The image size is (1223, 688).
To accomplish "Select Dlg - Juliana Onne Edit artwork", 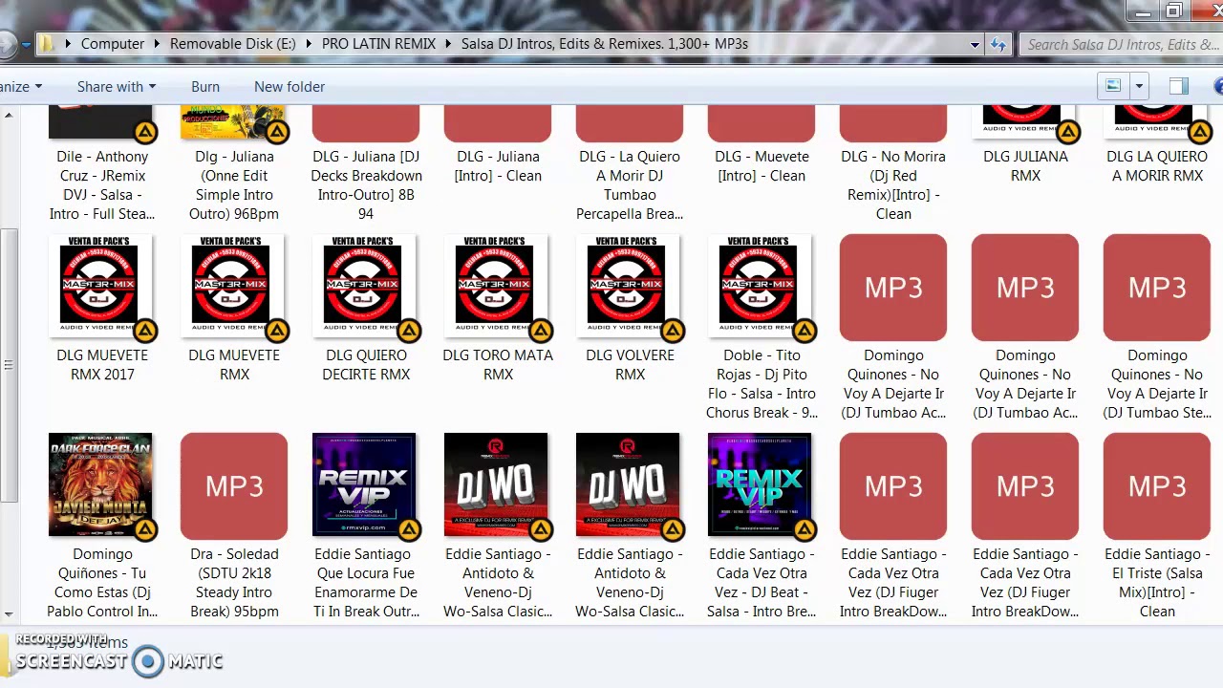I will (x=234, y=125).
